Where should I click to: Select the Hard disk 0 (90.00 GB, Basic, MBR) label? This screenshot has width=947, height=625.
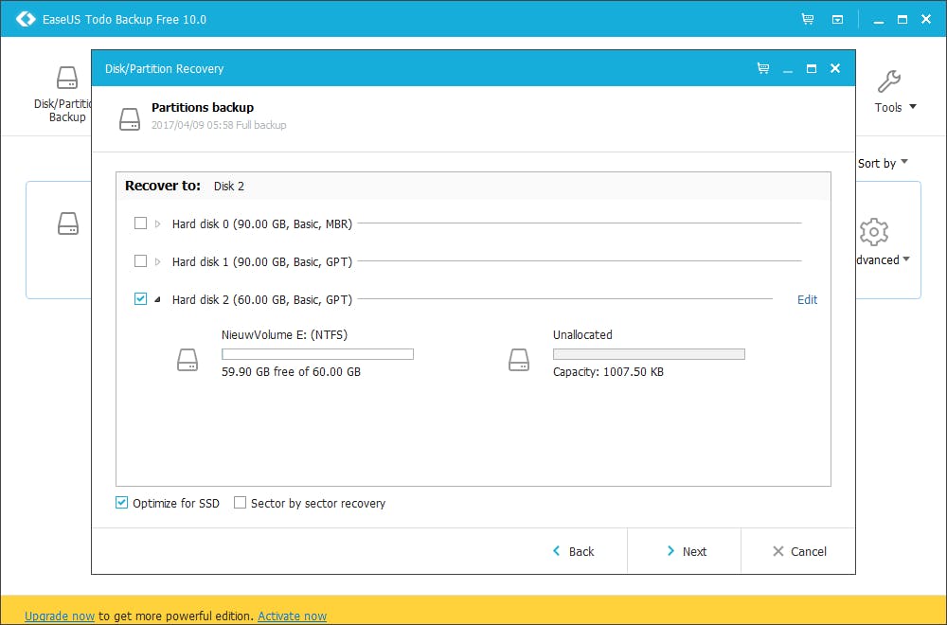(262, 224)
